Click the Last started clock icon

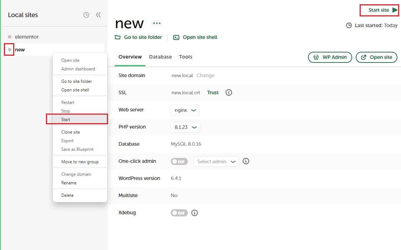(348, 25)
